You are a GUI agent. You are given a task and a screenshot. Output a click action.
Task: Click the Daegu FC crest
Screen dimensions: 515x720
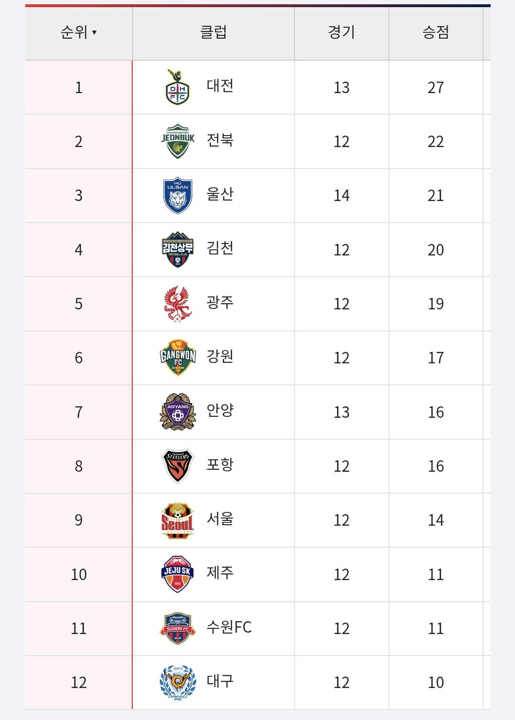click(x=178, y=683)
